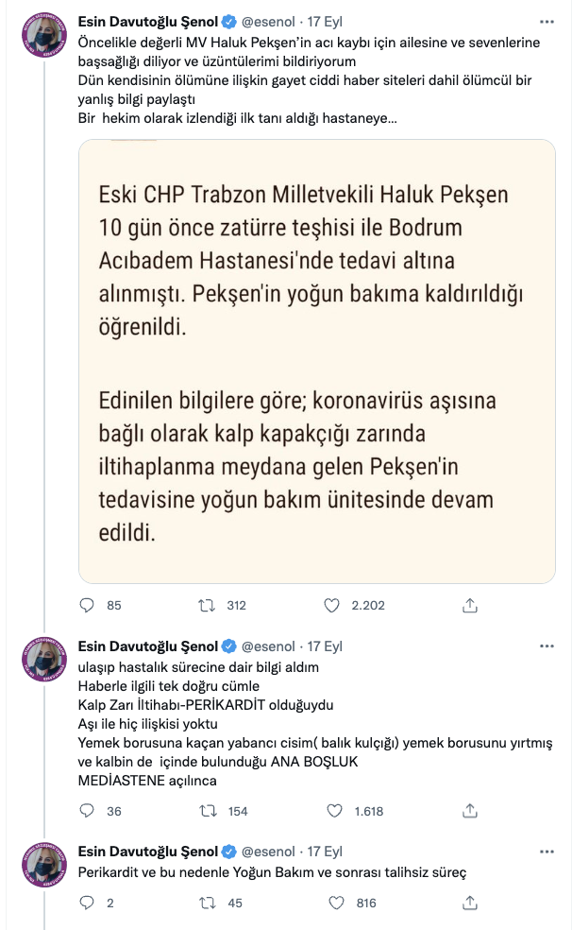This screenshot has height=930, width=572.
Task: Open Esin Davutoğlu Şenol profile from first tweet
Action: click(148, 21)
